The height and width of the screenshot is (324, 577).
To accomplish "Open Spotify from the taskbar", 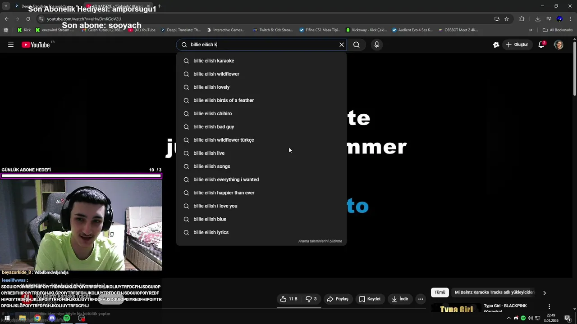I will click(x=67, y=318).
